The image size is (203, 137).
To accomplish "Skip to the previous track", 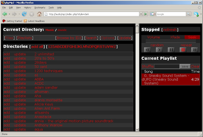I will click(147, 50).
